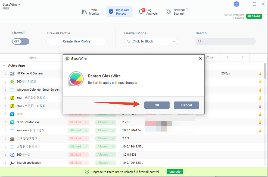Viewport: 268px width, 177px height.
Task: Click the 360安全云 app icon
Action: coord(12,155)
